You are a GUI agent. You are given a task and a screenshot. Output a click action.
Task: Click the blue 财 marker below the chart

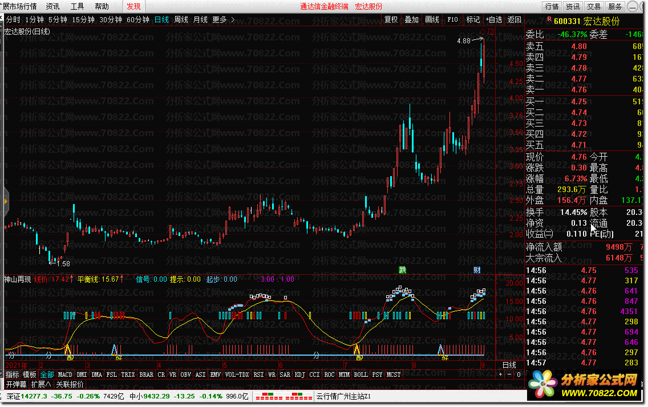point(477,270)
